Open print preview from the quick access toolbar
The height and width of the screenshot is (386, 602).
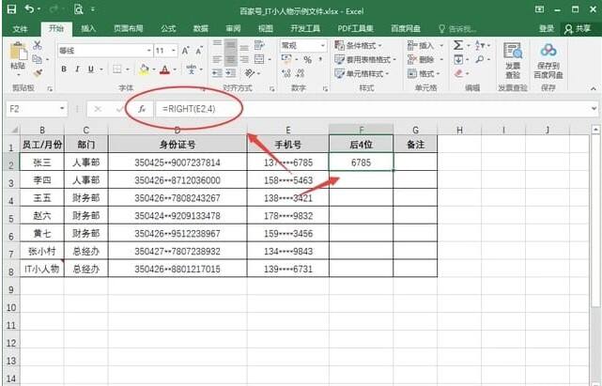[x=79, y=9]
